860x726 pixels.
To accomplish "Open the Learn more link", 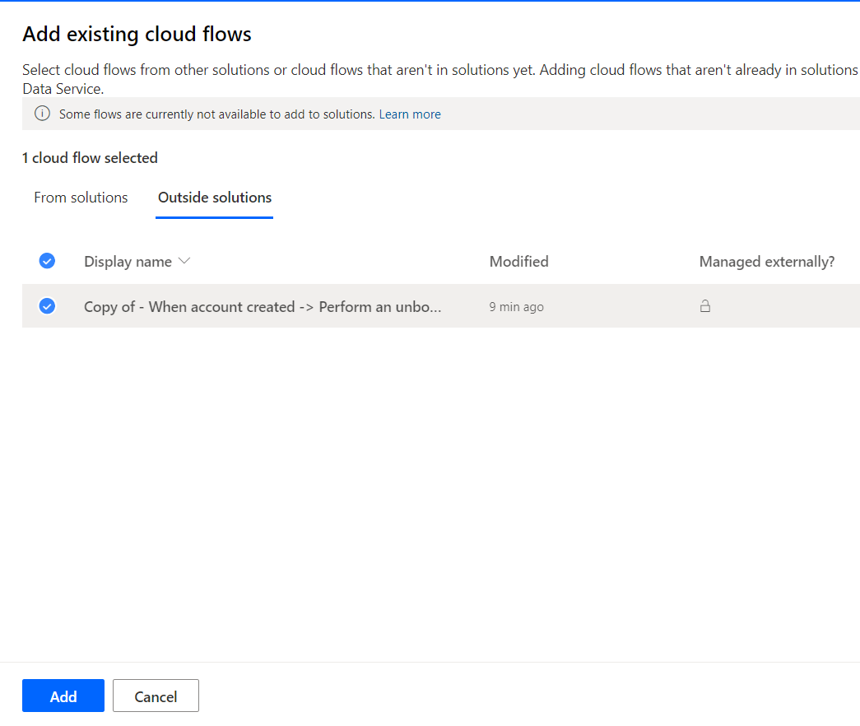I will point(410,114).
